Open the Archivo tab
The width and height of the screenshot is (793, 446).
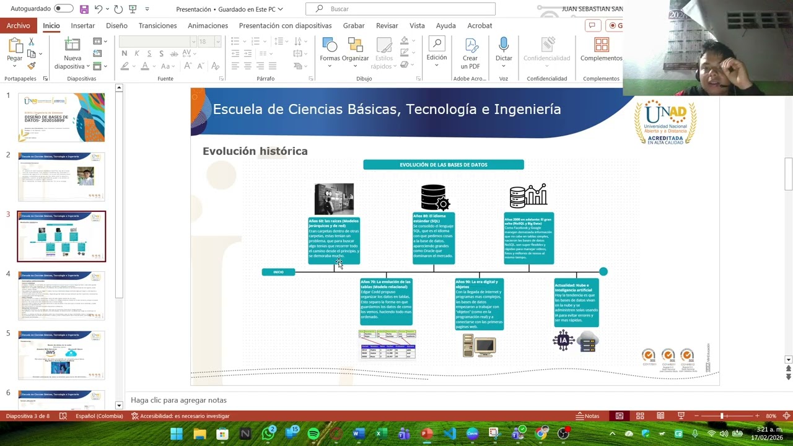tap(19, 25)
